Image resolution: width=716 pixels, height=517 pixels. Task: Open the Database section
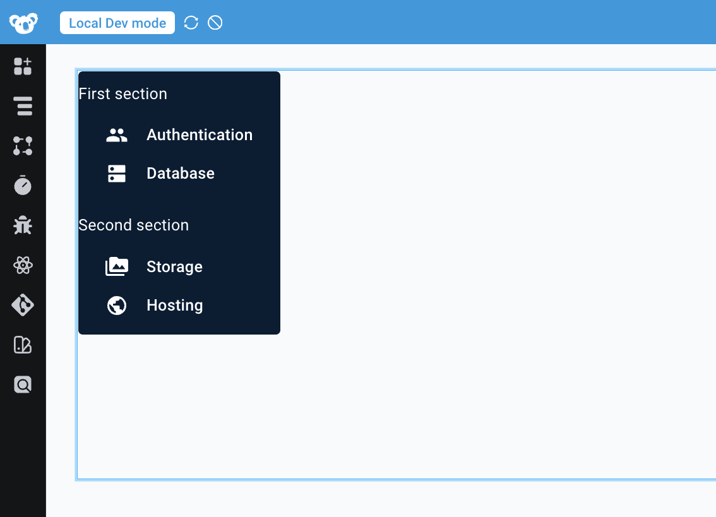click(x=181, y=173)
